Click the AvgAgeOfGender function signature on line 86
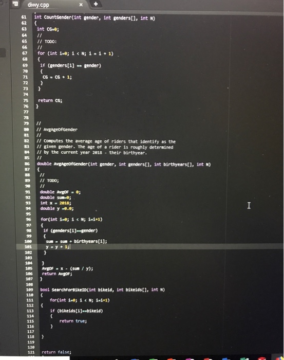Viewport: 284px width, 360px height. point(124,164)
